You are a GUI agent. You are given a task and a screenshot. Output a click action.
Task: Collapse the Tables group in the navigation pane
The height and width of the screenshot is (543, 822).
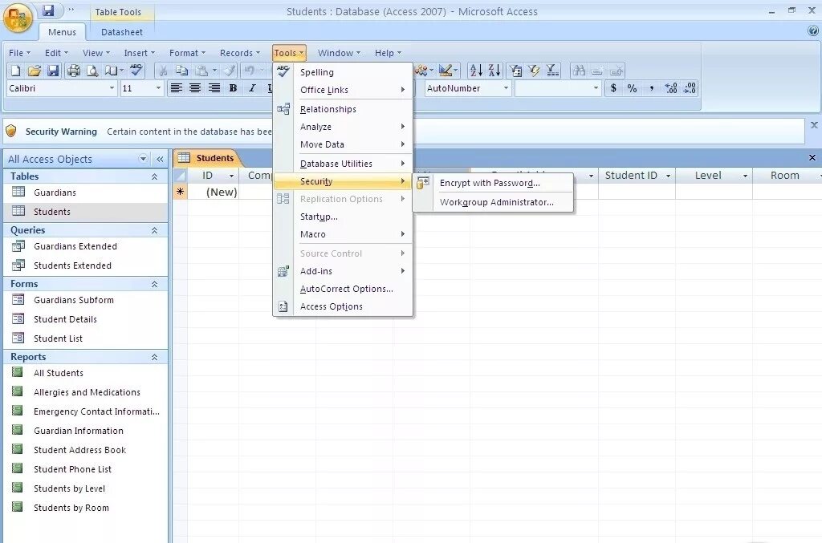[154, 177]
